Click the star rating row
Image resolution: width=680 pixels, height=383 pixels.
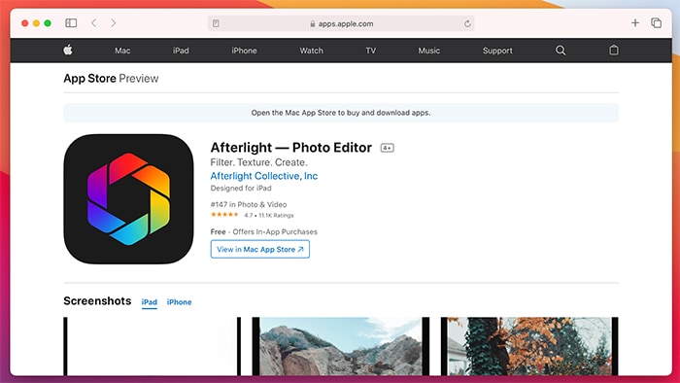tap(224, 215)
